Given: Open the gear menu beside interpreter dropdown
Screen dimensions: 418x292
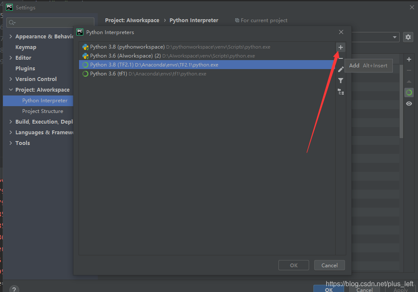Looking at the screenshot, I should (408, 37).
